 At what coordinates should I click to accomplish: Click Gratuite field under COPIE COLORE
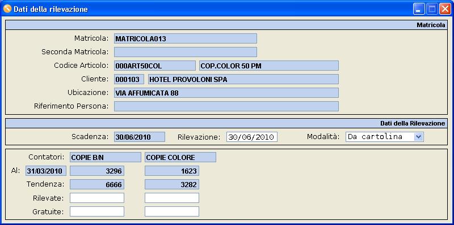pyautogui.click(x=172, y=211)
